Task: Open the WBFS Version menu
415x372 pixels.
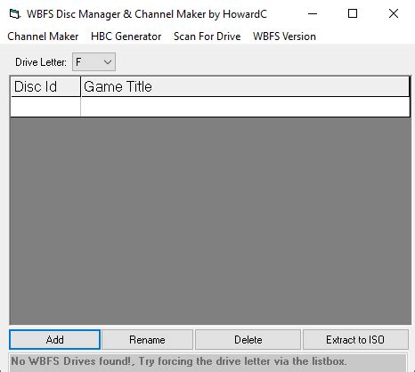Action: pyautogui.click(x=284, y=36)
